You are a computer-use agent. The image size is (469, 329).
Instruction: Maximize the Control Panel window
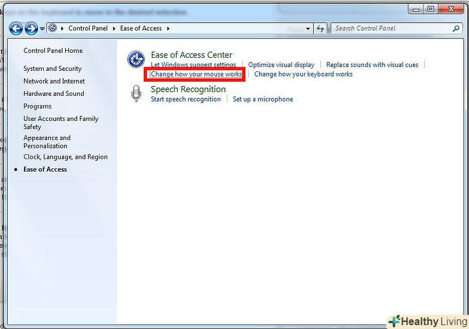431,9
